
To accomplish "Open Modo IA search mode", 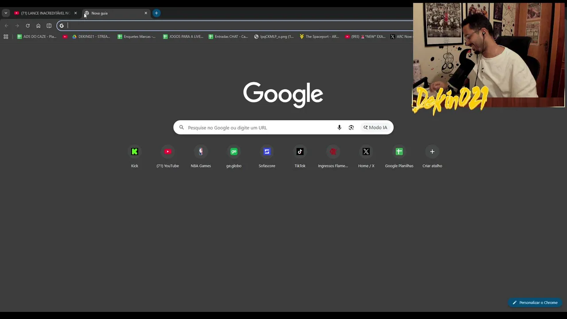I will (375, 128).
